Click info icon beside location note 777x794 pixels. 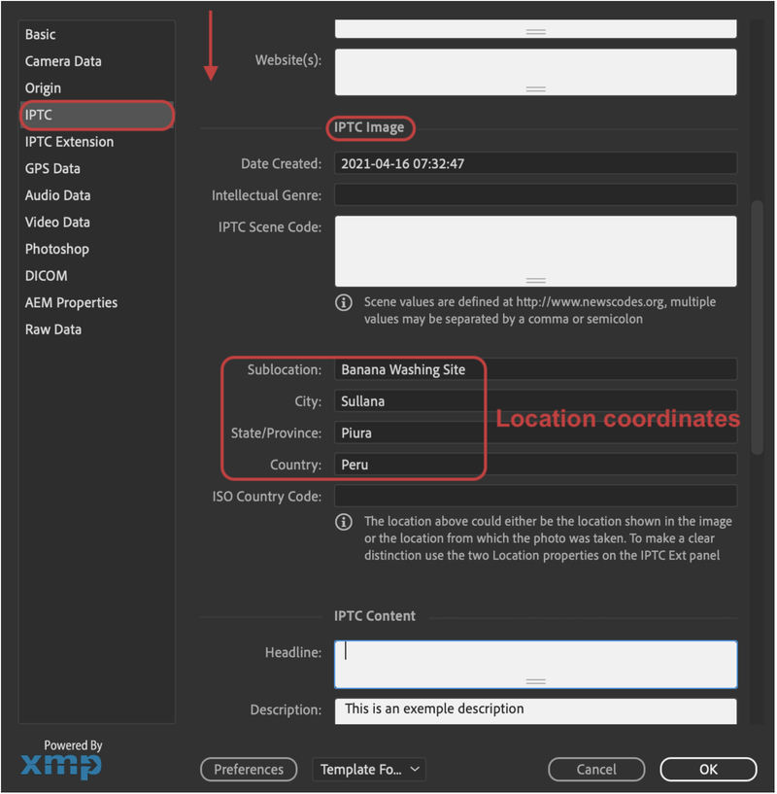click(344, 522)
